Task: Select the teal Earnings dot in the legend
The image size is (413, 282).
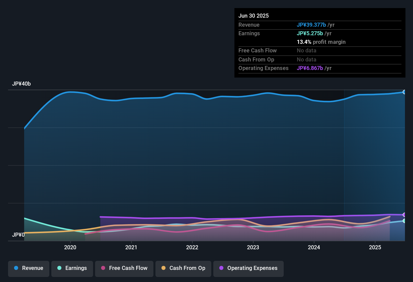Action: click(59, 268)
